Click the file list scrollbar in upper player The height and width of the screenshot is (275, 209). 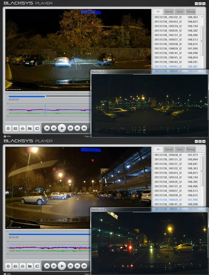(x=202, y=41)
